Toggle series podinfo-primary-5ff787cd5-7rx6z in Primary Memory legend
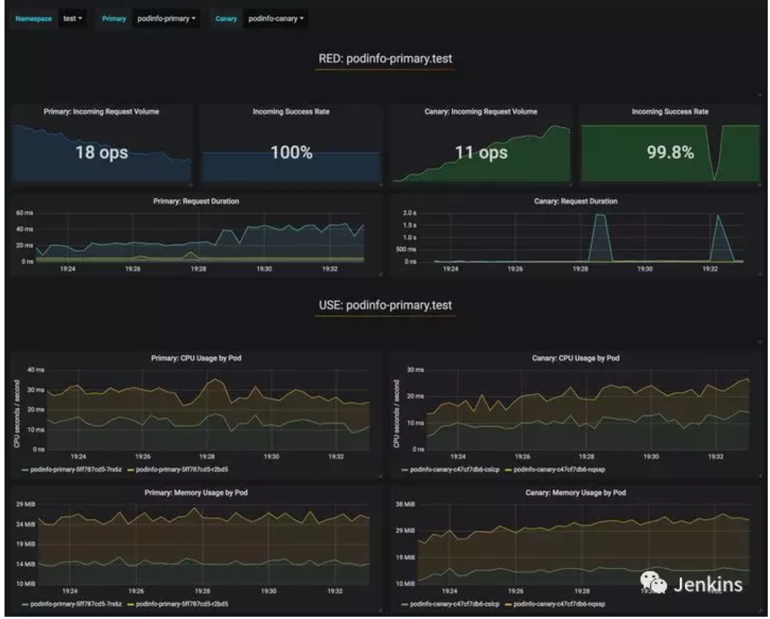 (76, 604)
